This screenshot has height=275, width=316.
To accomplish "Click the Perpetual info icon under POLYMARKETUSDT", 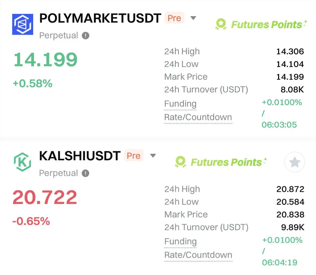I will [x=86, y=36].
